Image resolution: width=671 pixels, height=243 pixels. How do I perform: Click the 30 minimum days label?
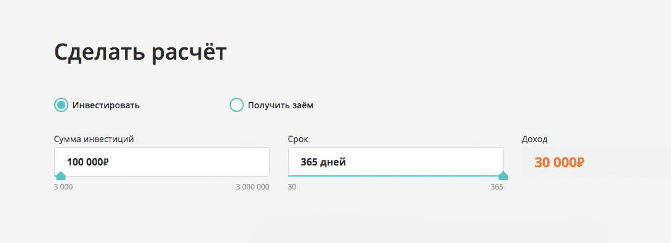click(292, 187)
